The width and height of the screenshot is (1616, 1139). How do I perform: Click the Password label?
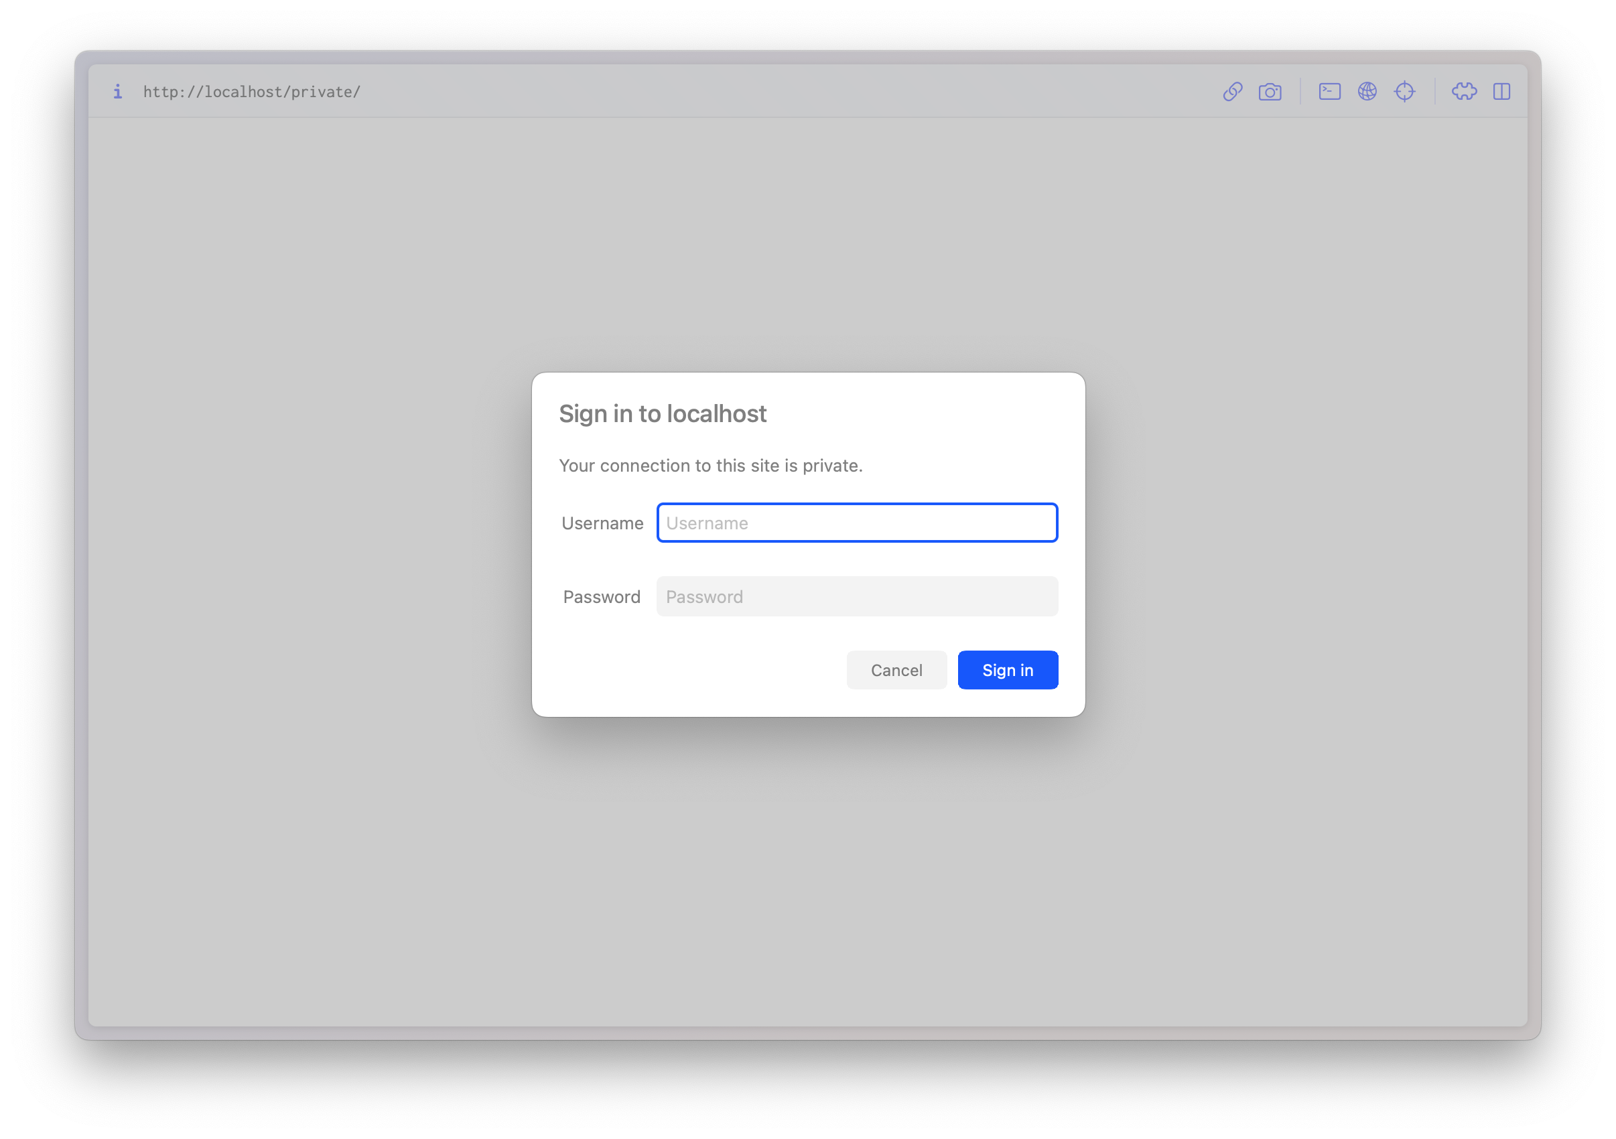tap(602, 597)
